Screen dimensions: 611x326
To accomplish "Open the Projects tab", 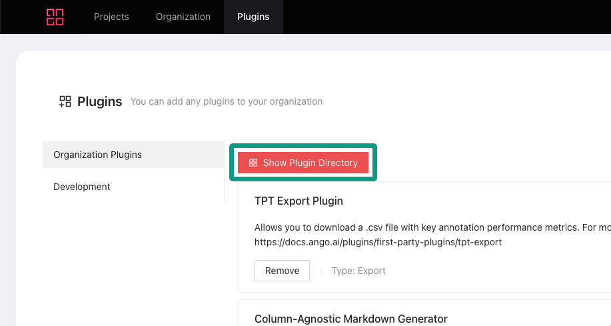I will coord(111,17).
